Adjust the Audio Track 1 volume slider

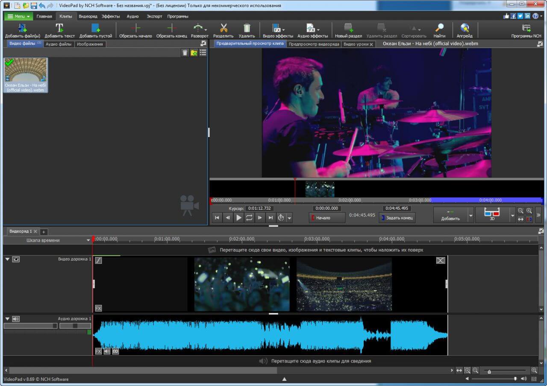[30, 326]
